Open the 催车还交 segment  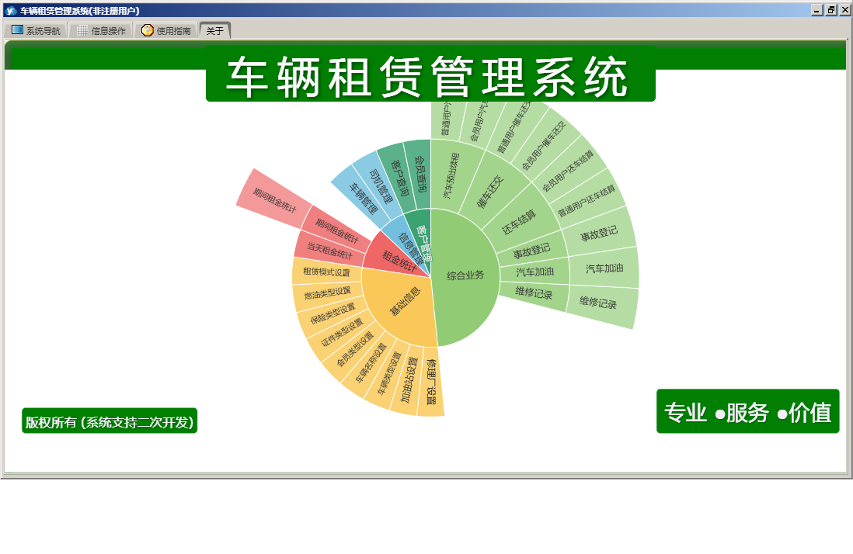click(489, 192)
